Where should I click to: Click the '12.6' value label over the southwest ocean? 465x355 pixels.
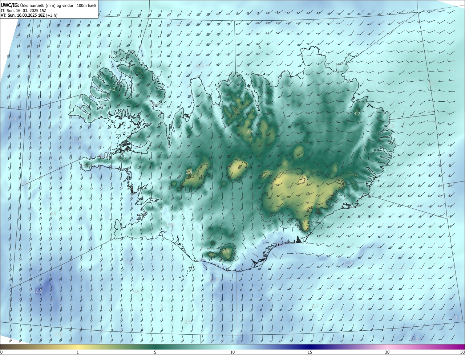tap(37, 291)
